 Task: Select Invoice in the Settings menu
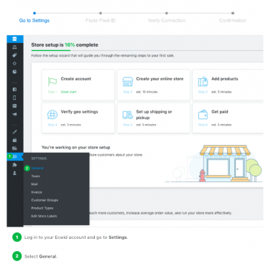[x=37, y=192]
